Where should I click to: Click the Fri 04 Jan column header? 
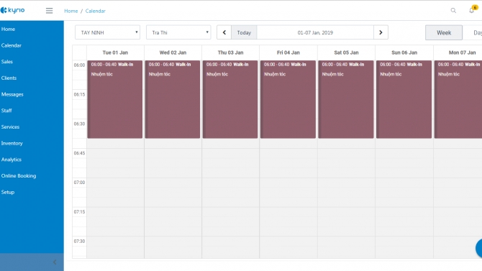pos(288,52)
